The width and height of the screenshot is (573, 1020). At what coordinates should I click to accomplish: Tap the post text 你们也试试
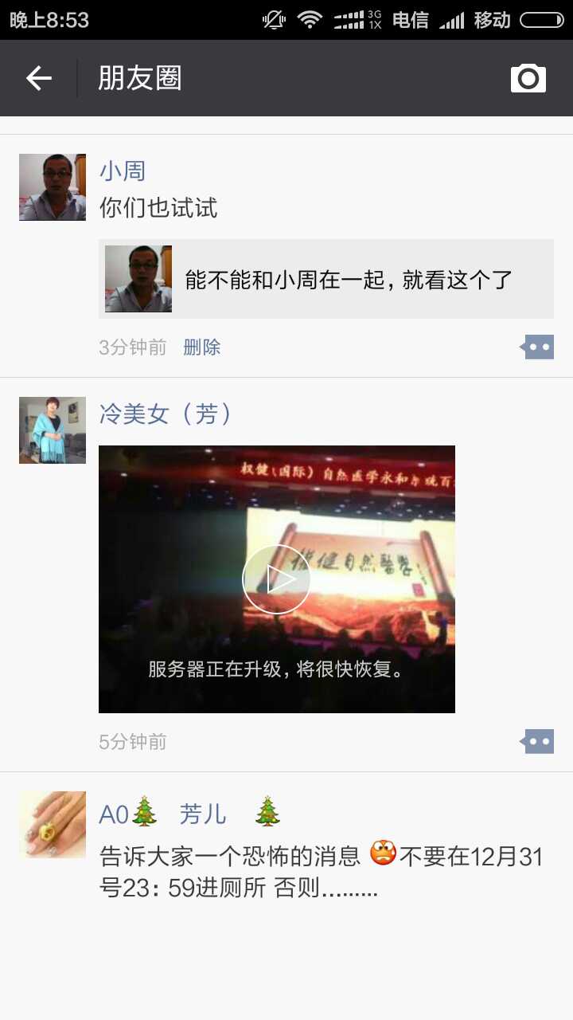tap(158, 208)
